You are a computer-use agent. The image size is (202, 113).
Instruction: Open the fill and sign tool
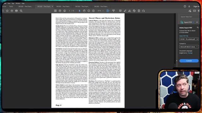[x=129, y=11]
